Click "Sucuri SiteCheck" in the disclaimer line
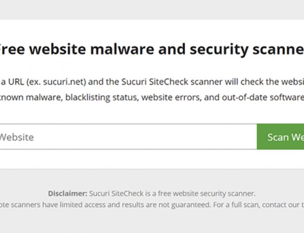Screen dimensions: 304x233 coord(117,193)
